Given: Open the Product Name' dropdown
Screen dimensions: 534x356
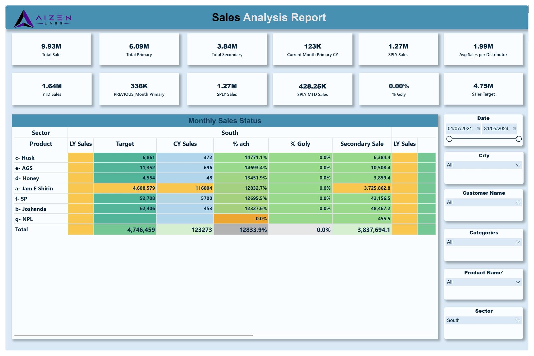Looking at the screenshot, I should click(484, 282).
